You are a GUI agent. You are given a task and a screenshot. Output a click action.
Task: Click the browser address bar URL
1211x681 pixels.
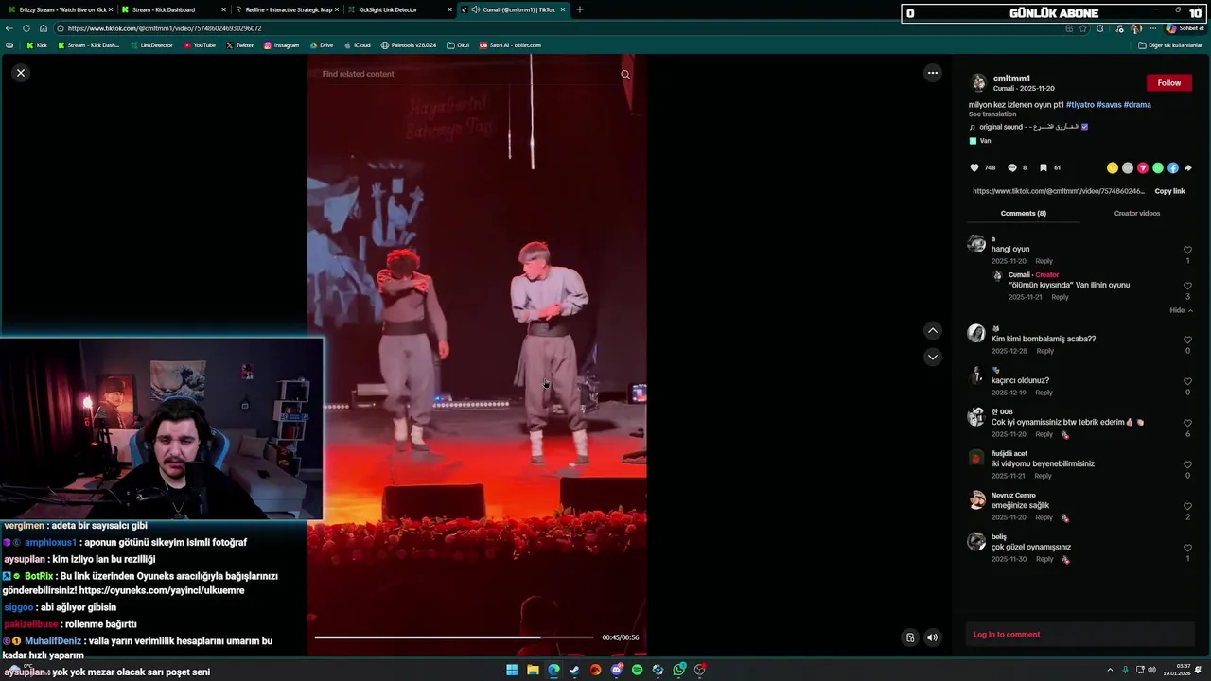point(165,28)
